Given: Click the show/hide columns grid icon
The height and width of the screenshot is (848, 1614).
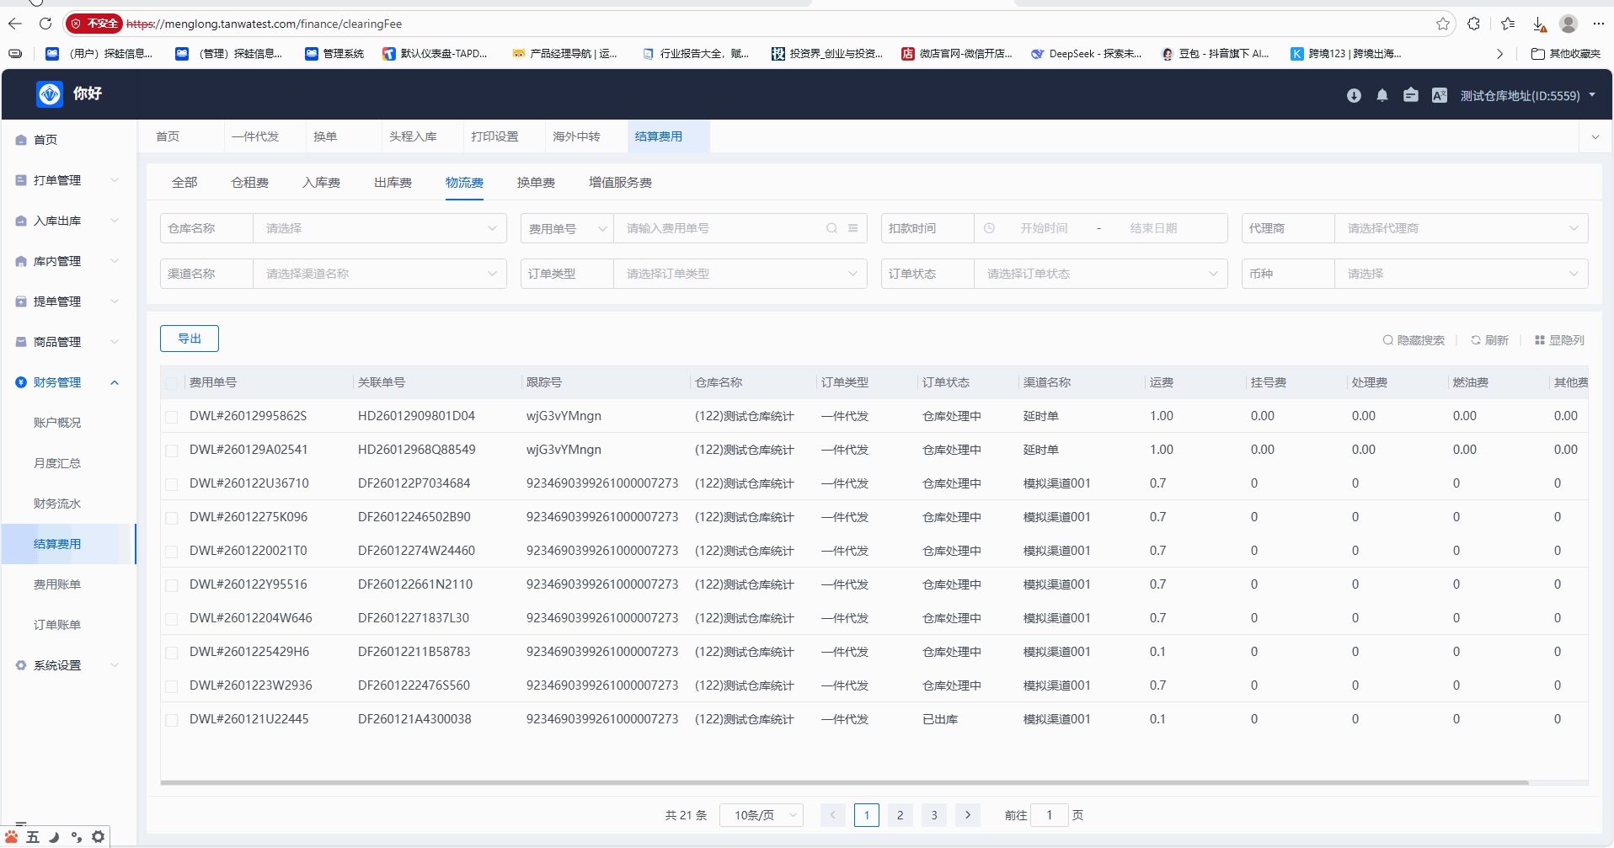Looking at the screenshot, I should tap(1540, 340).
